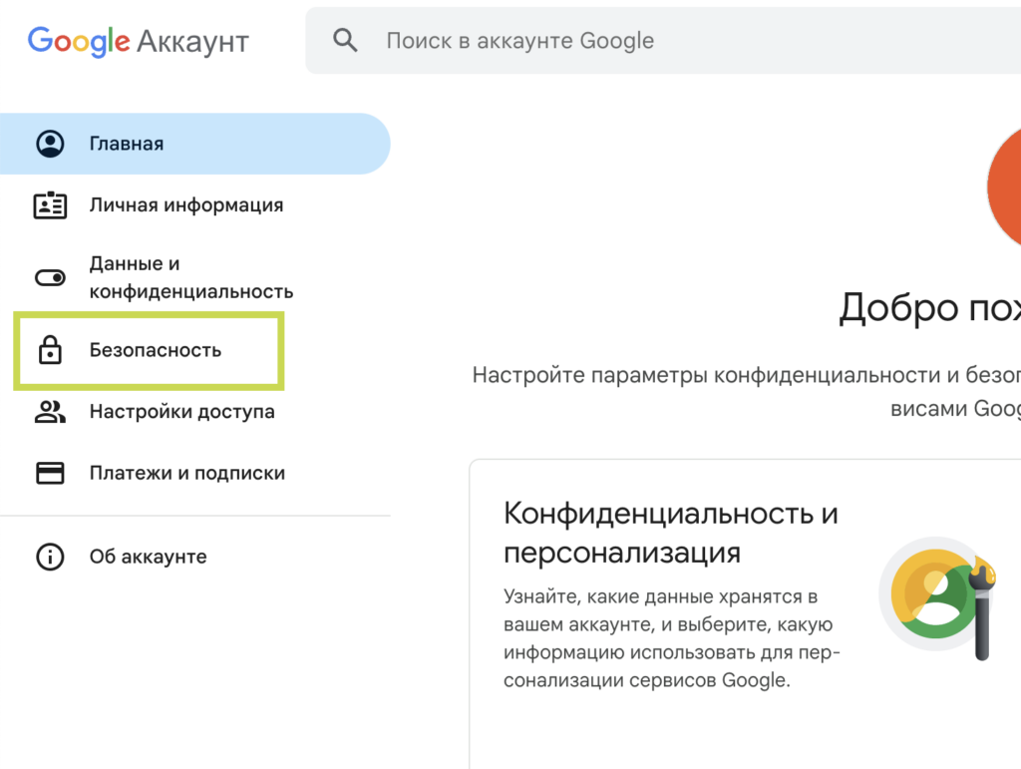Open the Главная menu item
Screen dimensions: 1021x769
click(194, 144)
